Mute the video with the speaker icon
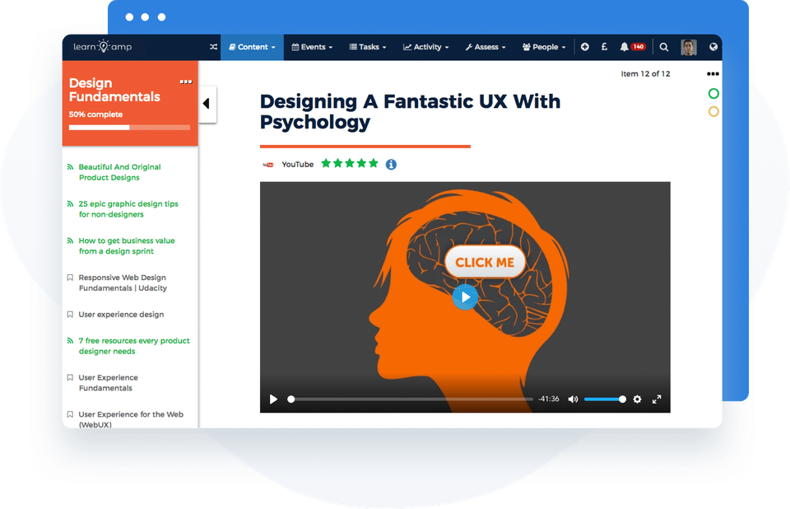 tap(573, 399)
